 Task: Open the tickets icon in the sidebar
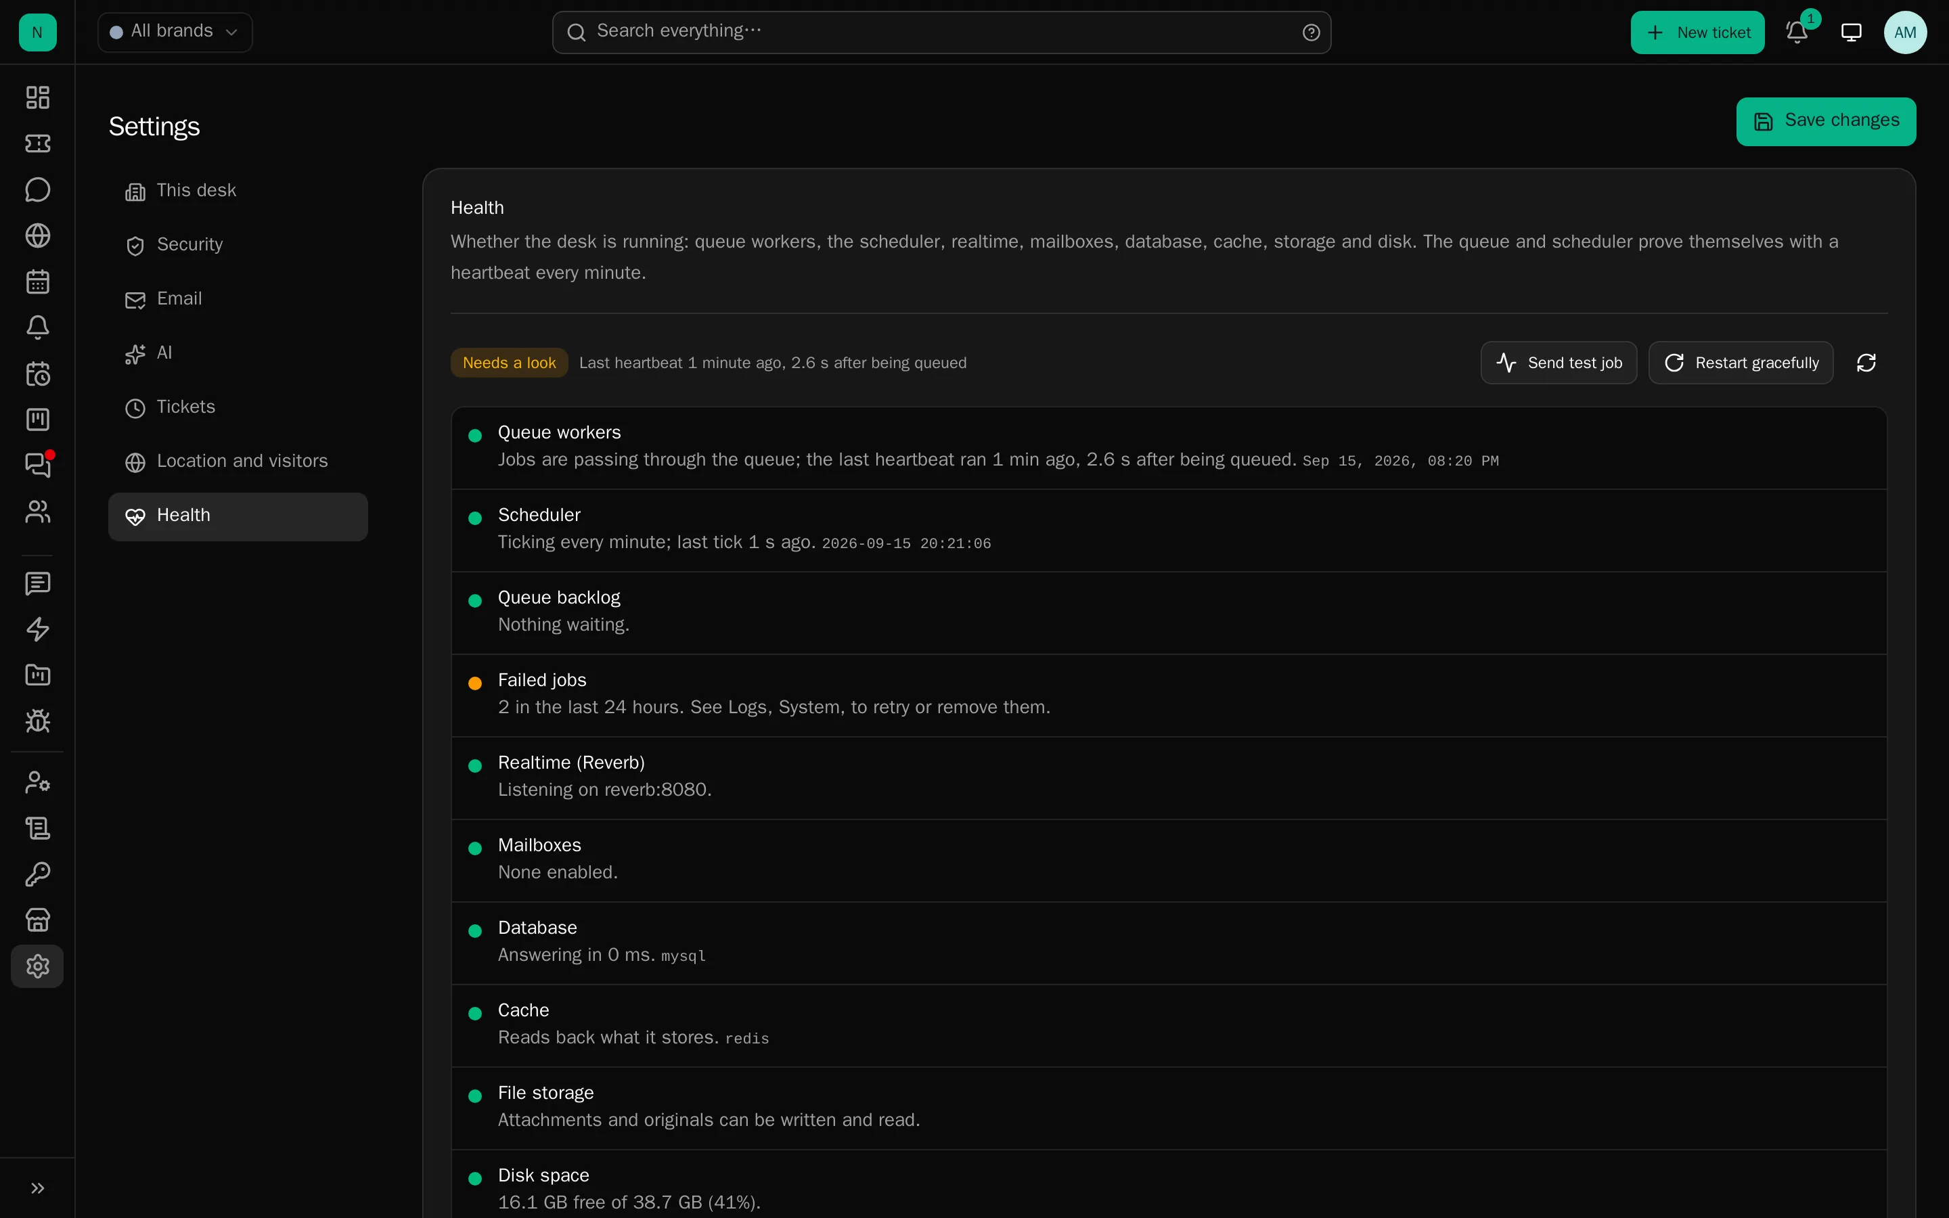pyautogui.click(x=38, y=143)
